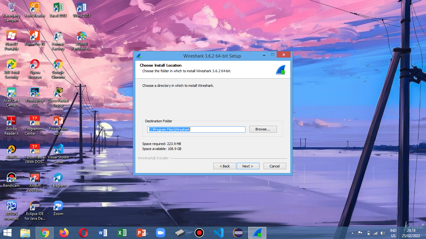Minimize the Wireshark Setup window
The image size is (426, 239).
coord(264,55)
